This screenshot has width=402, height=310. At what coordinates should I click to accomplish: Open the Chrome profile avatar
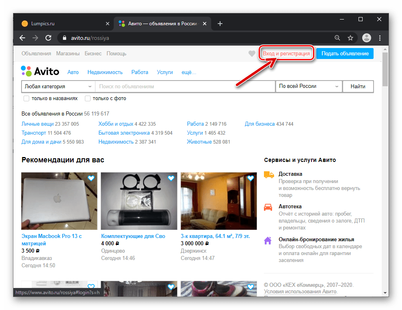click(366, 38)
